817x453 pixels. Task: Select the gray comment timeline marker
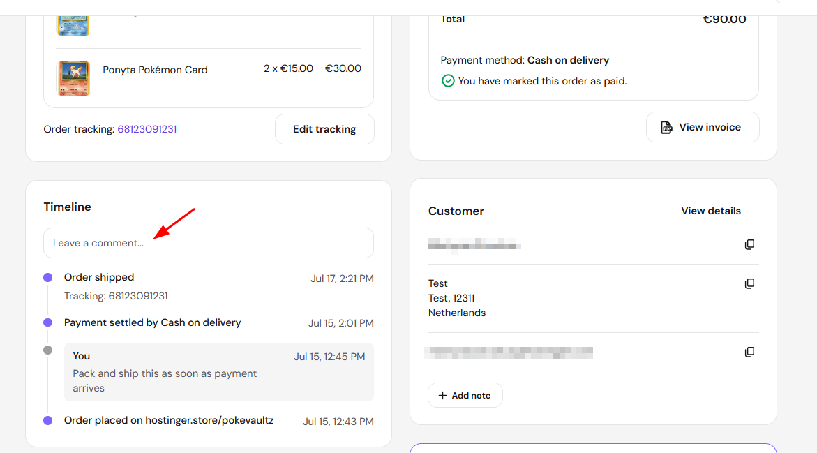pos(48,350)
